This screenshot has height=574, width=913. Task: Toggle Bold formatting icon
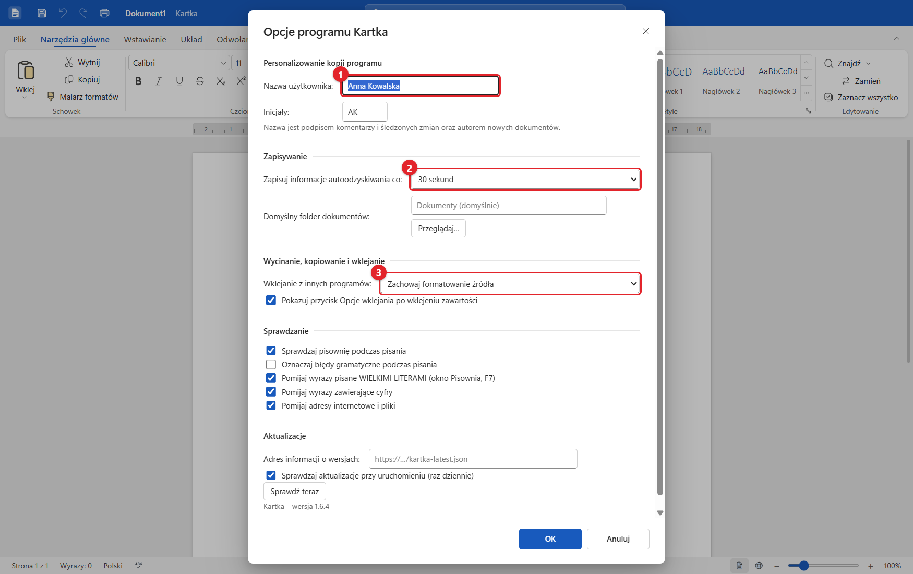138,81
